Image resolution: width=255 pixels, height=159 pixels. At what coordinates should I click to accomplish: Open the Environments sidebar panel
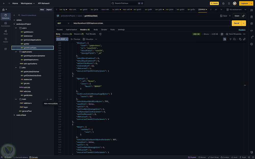point(6,24)
